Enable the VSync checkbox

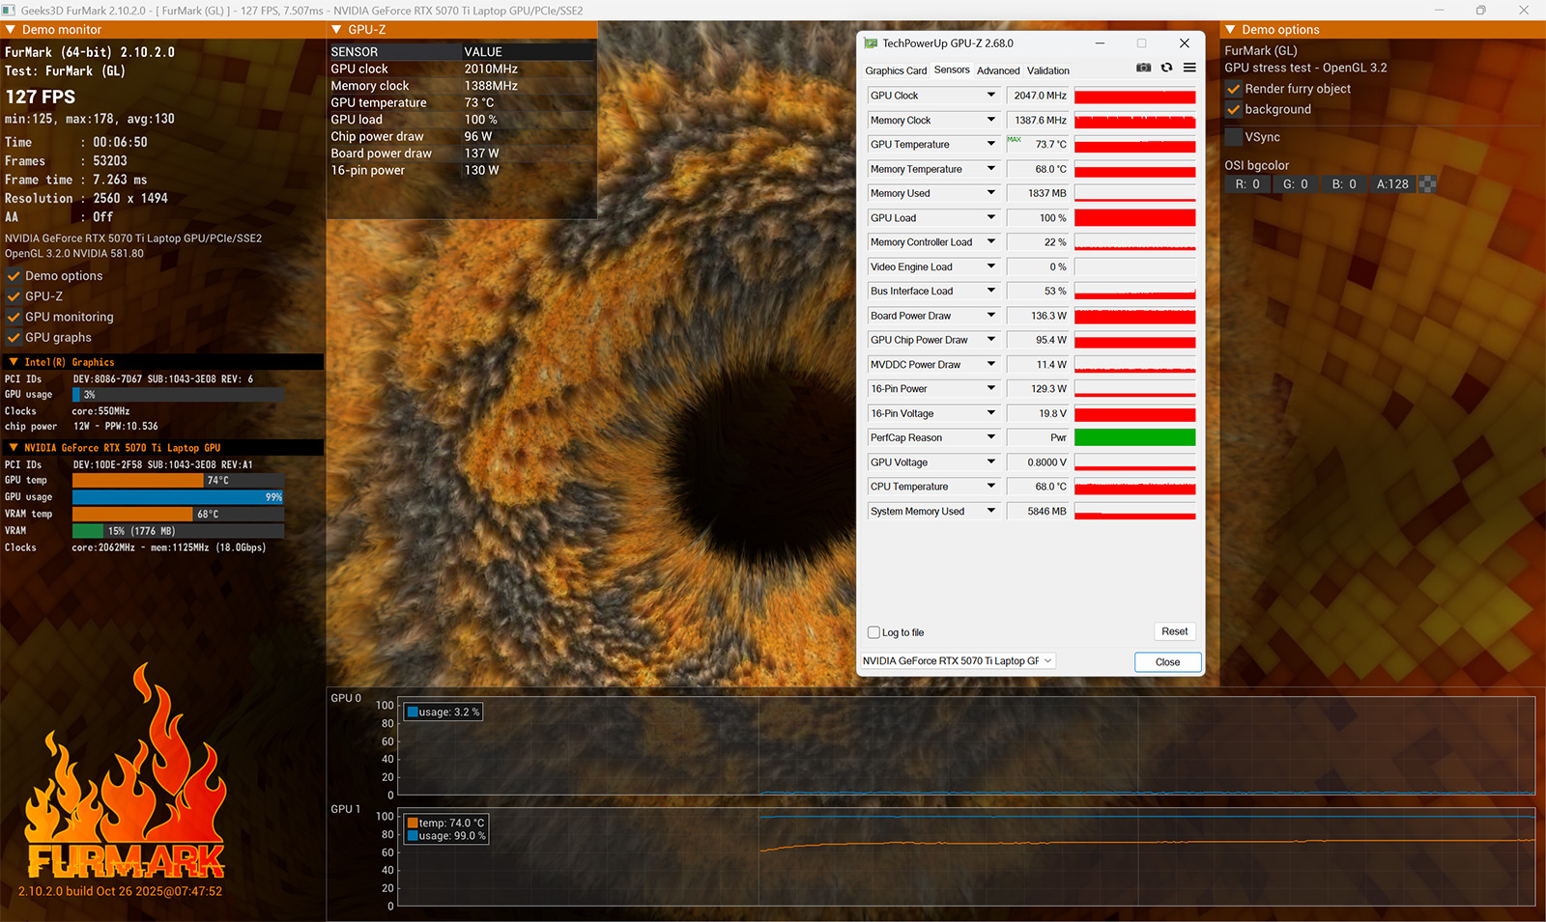click(x=1234, y=137)
